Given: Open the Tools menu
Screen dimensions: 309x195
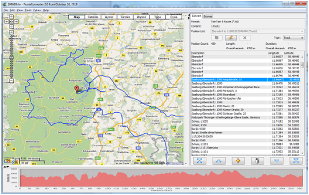Looking at the screenshot, I should click(28, 10).
